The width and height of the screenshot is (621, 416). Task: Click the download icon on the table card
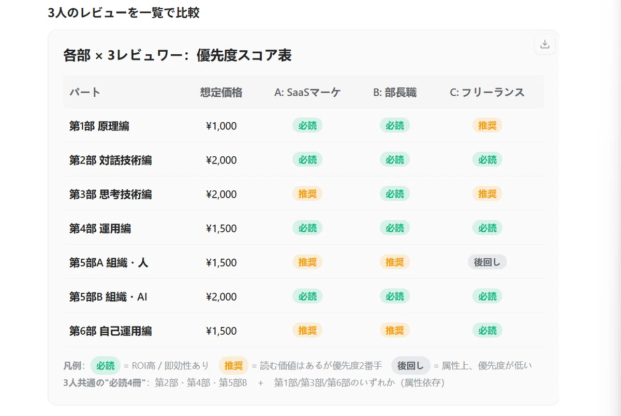point(544,44)
